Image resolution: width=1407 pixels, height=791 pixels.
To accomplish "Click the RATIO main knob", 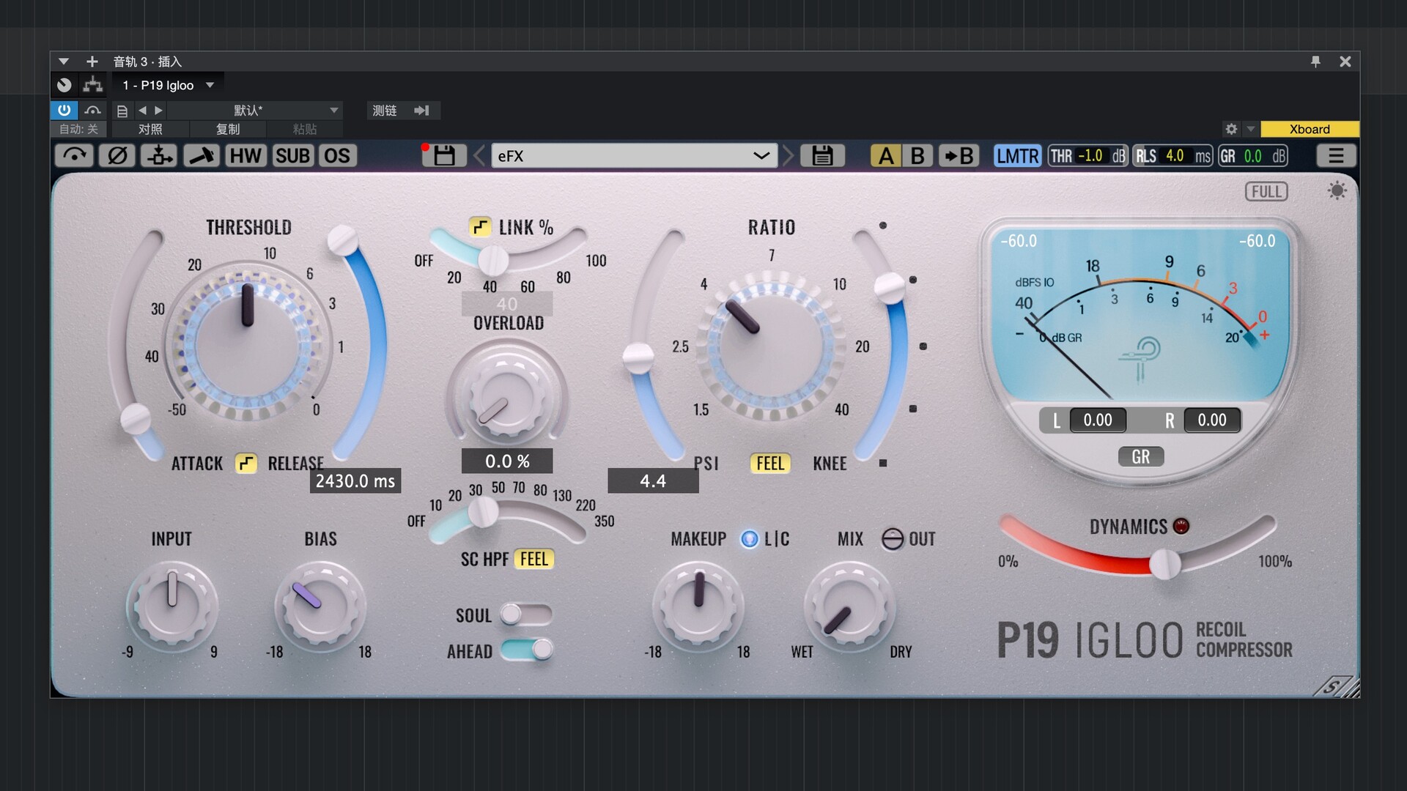I will point(771,345).
